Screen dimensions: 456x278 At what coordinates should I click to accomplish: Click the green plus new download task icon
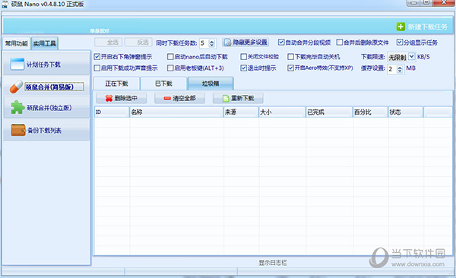(401, 27)
